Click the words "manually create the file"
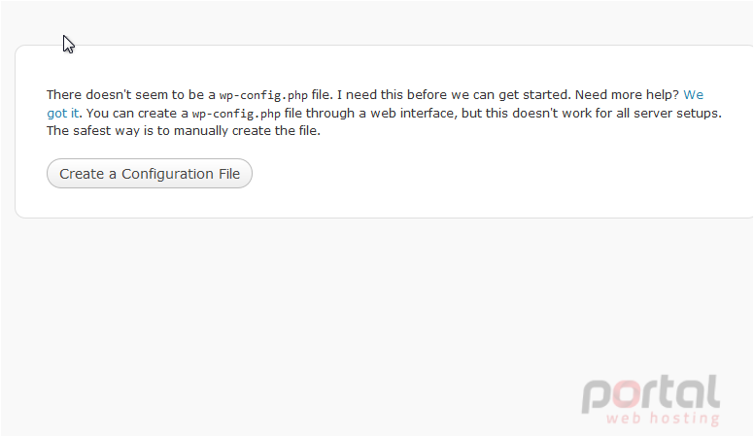Image resolution: width=754 pixels, height=437 pixels. (x=247, y=131)
